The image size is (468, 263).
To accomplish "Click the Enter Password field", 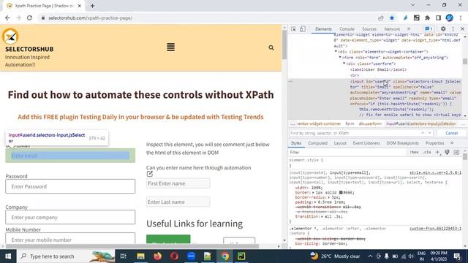I will pos(70,186).
